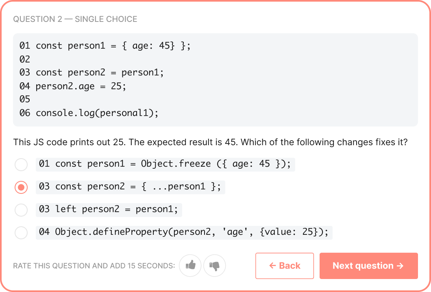Click the 'Rate this question' label text
Screen dimensions: 431x292
[x=94, y=266]
